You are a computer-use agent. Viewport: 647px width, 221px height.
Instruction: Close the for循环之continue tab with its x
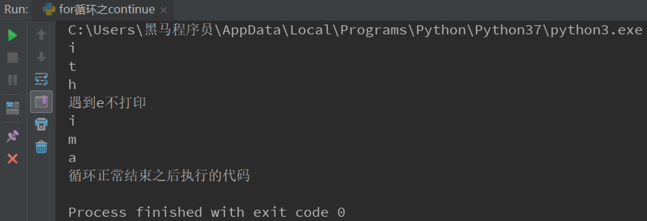pos(163,11)
